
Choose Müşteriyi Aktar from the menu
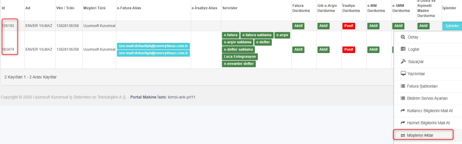pos(424,135)
